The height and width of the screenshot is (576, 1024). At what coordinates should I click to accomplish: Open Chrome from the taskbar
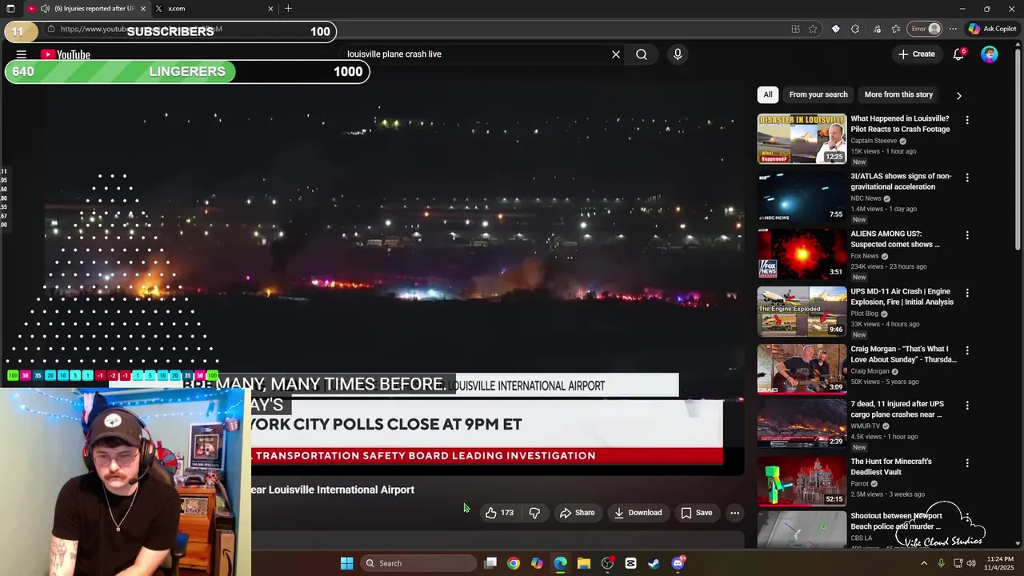[x=514, y=563]
